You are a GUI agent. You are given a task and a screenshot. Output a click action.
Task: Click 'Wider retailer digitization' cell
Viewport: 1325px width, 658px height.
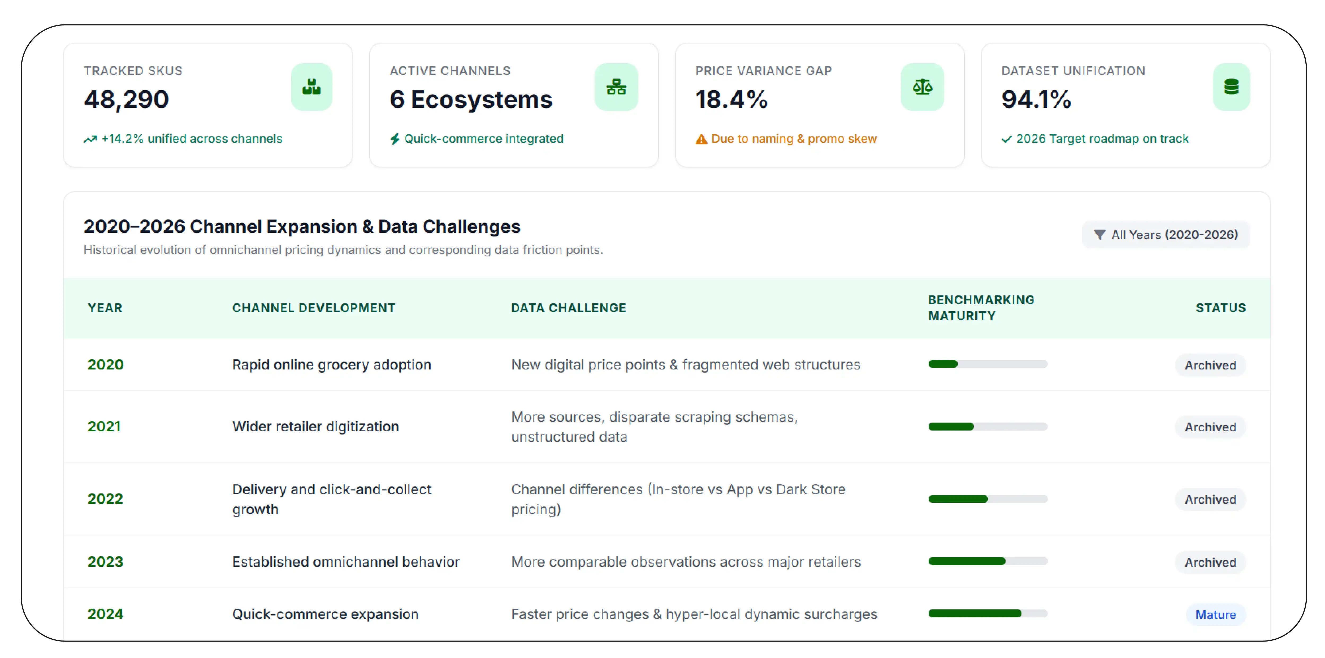pos(315,427)
